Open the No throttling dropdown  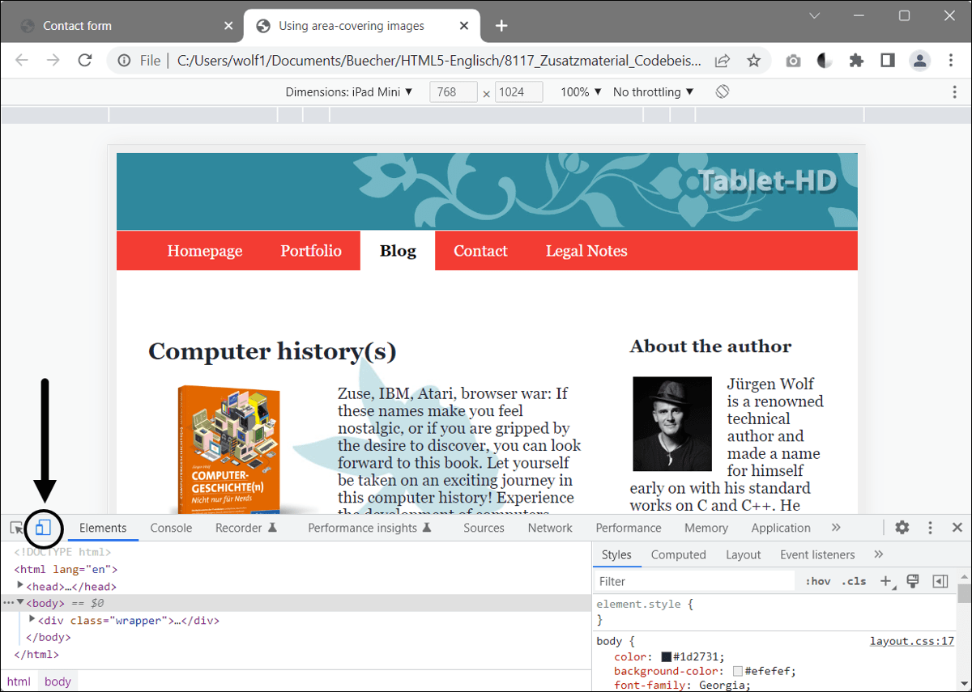653,91
